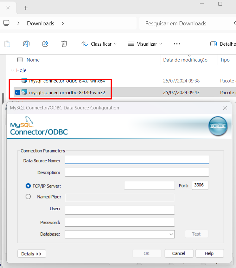Expand chevron after Downloads in breadcrumb
This screenshot has width=236, height=268.
tap(63, 23)
